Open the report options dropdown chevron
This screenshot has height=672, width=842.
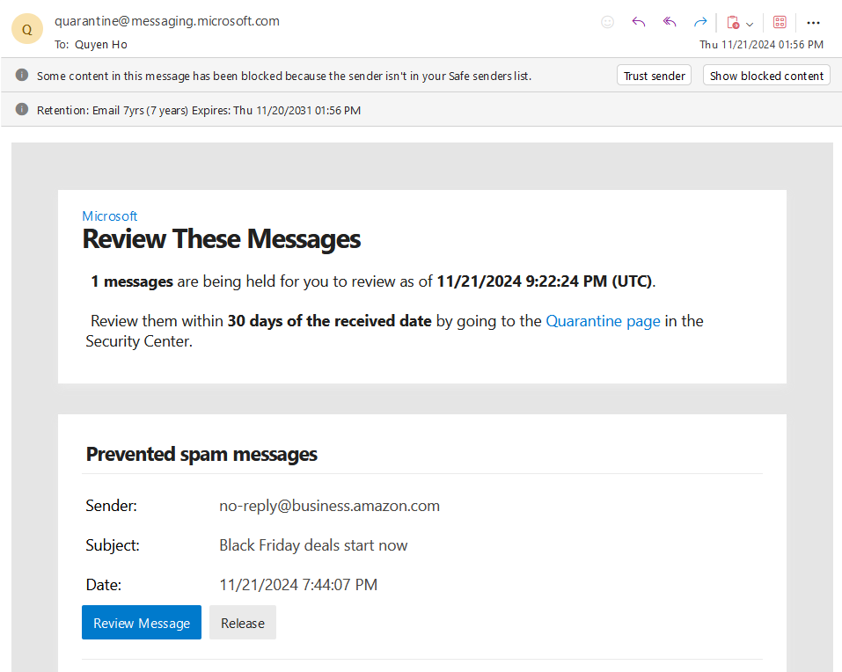coord(750,24)
